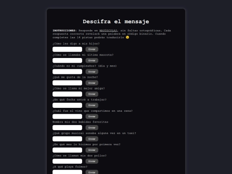
Task: Send the answer about the vino at dinner
Action: [92, 116]
